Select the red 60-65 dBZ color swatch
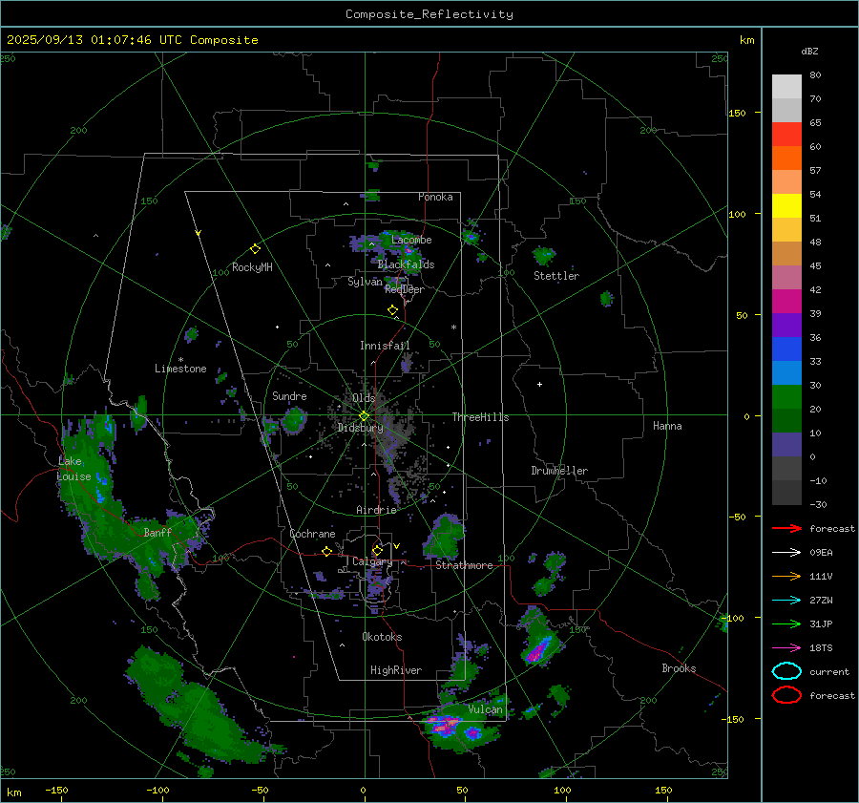Viewport: 859px width, 803px height. [786, 134]
